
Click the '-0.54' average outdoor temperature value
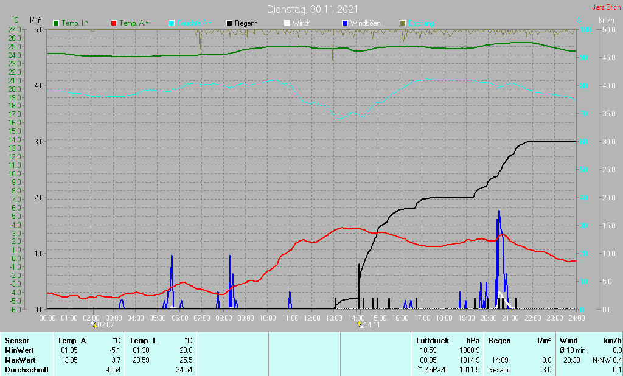tap(112, 370)
